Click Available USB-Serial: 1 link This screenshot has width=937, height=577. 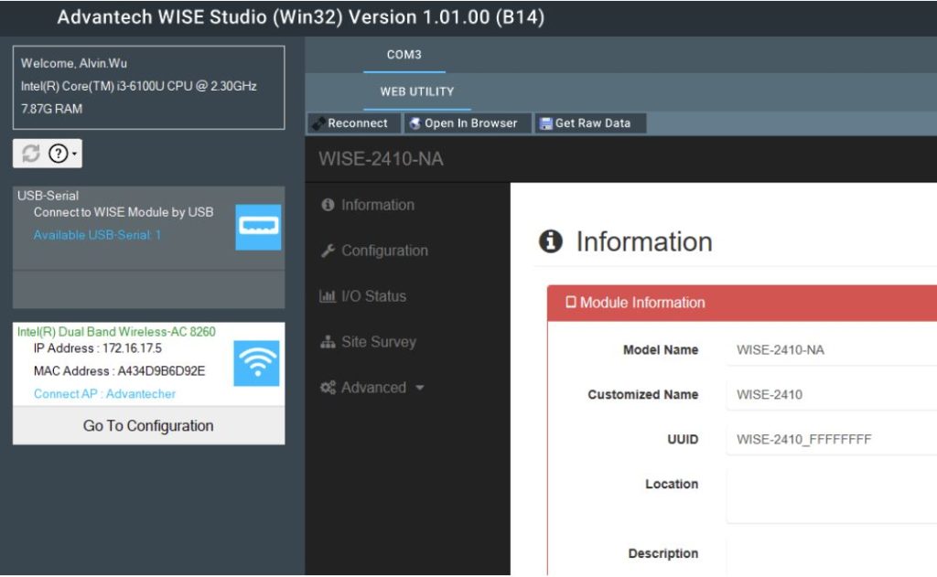coord(97,235)
